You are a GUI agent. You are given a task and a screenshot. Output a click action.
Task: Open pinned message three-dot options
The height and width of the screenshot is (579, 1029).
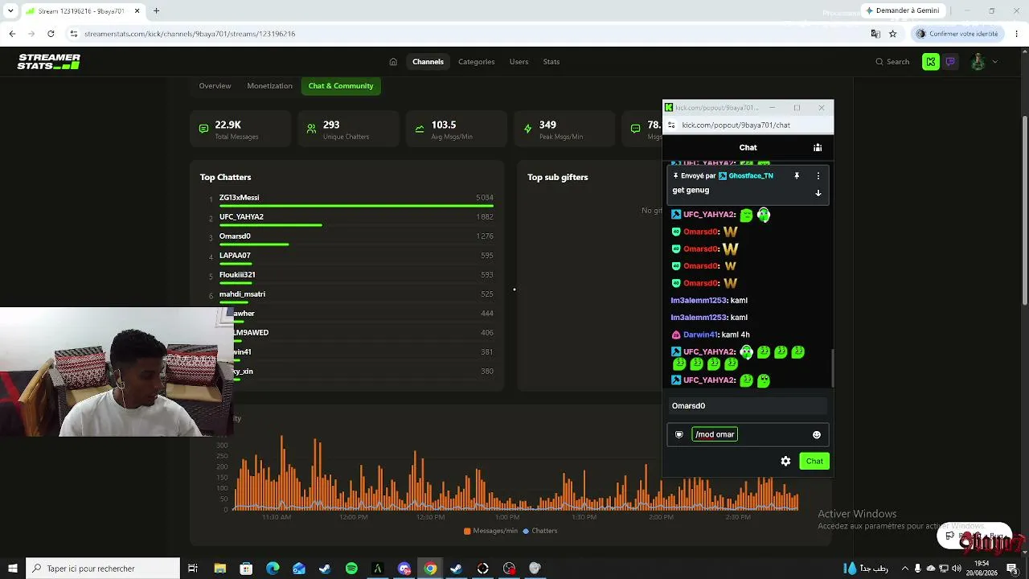pos(818,176)
